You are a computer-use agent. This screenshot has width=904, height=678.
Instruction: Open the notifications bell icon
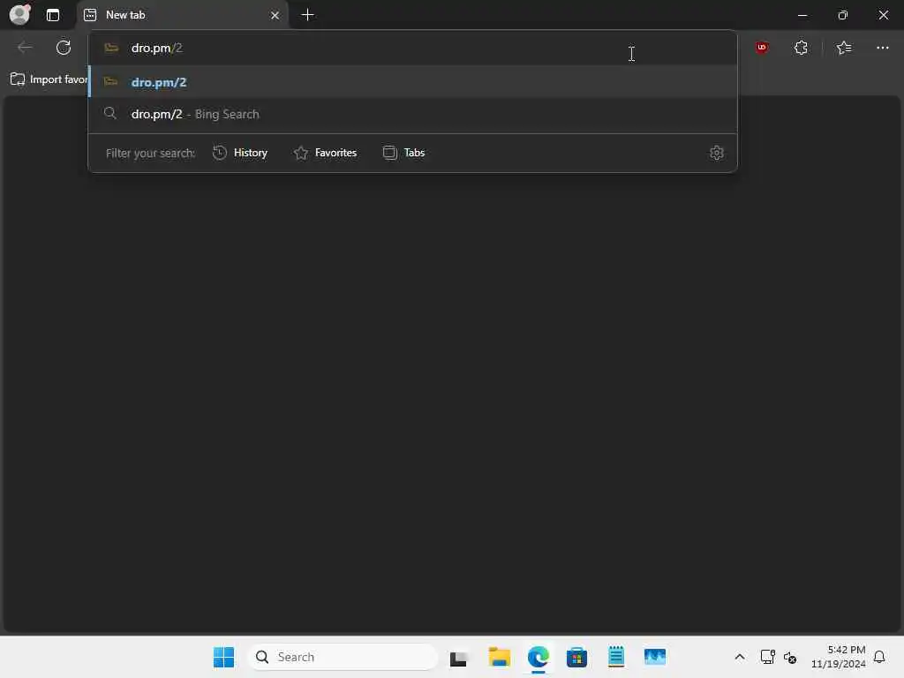879,657
